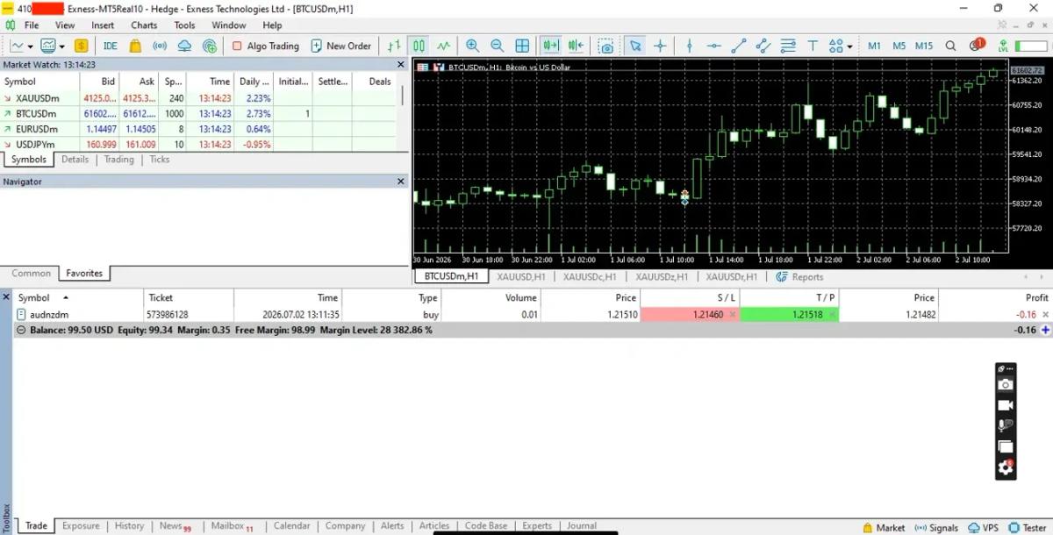Select the crosshair tool

pyautogui.click(x=660, y=46)
